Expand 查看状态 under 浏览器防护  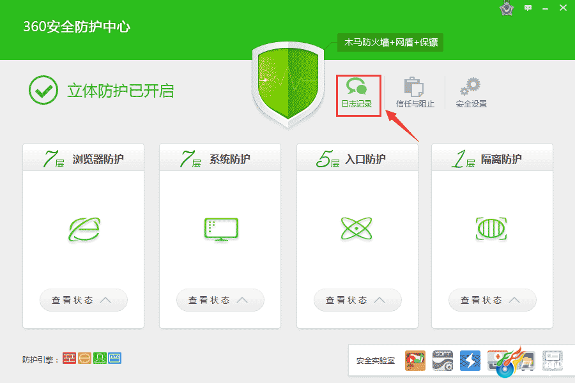point(84,300)
